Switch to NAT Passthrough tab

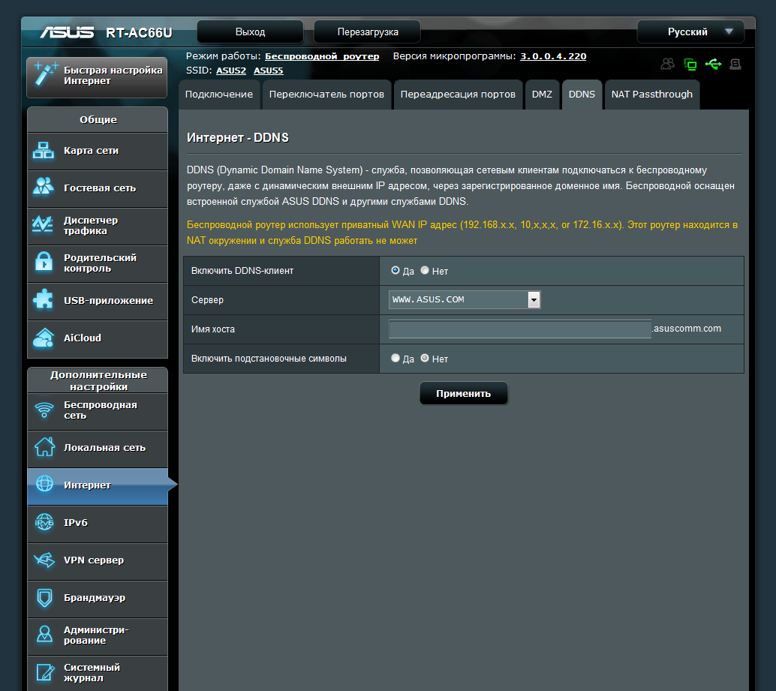point(651,95)
